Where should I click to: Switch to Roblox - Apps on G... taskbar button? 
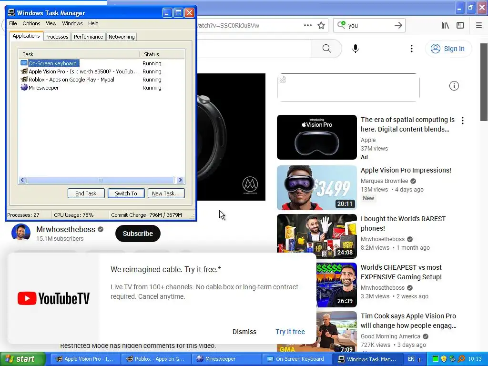(155, 359)
